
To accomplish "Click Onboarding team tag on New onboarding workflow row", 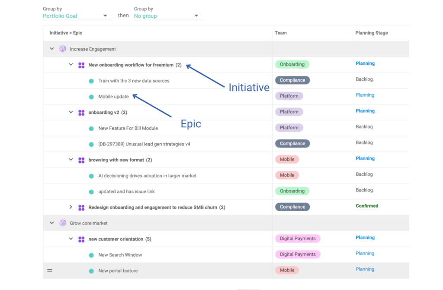I will [x=292, y=64].
